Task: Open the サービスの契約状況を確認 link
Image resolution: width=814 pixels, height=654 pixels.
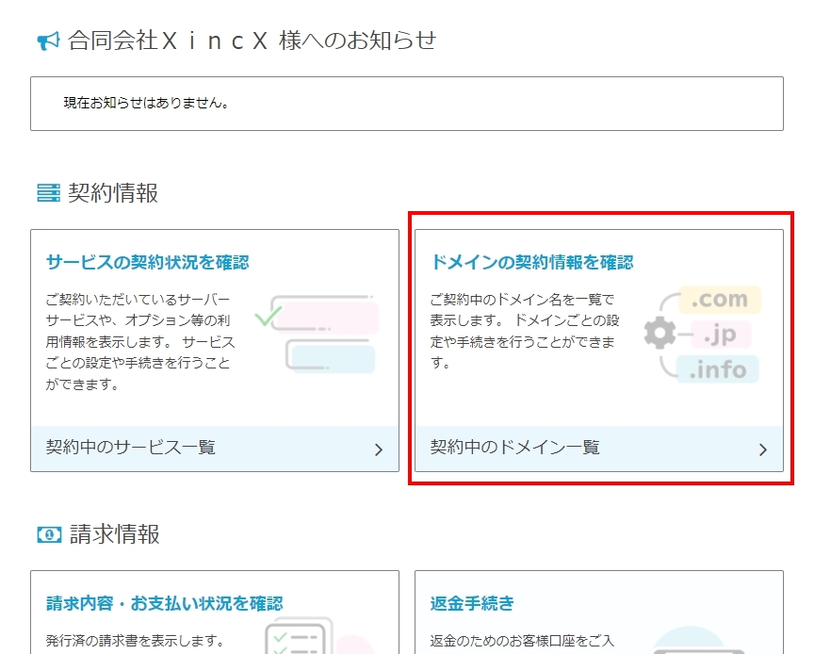Action: click(147, 262)
